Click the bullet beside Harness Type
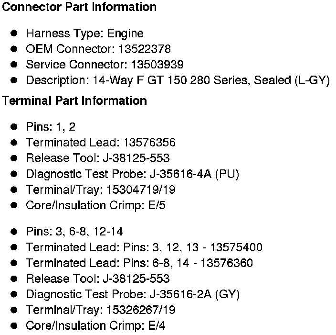Viewport: 336px width, 335px height. [x=14, y=33]
